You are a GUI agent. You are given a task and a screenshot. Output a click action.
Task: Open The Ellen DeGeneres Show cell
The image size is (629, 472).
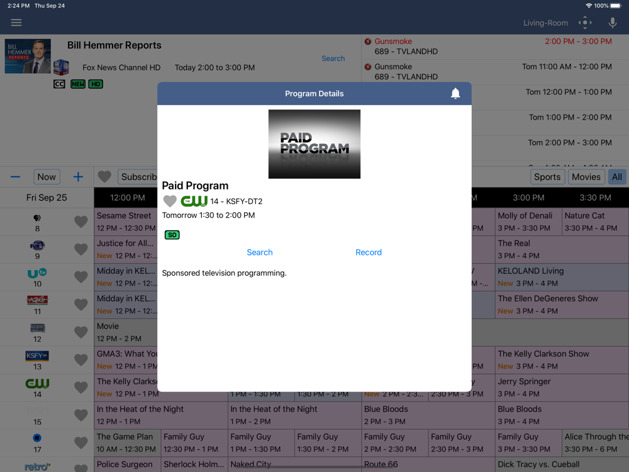tap(562, 305)
